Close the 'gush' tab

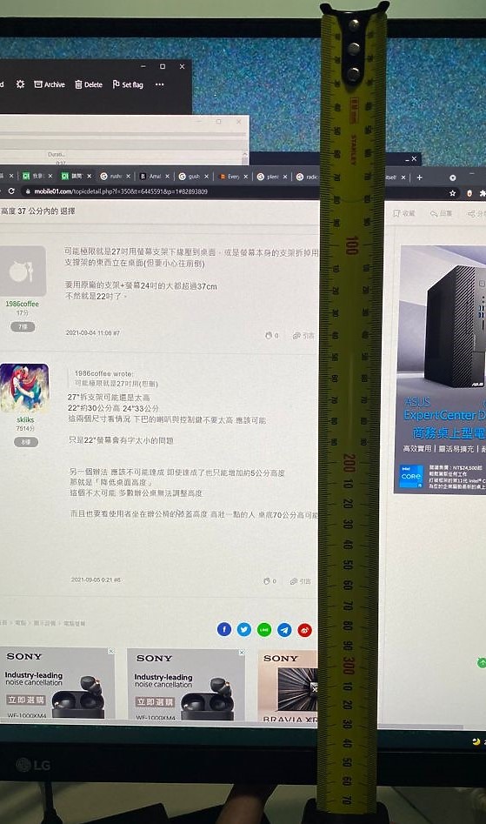point(206,176)
